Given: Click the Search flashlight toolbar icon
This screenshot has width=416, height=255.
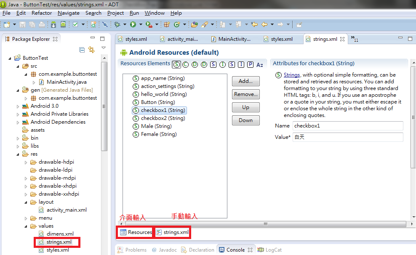Looking at the screenshot, I should (205, 25).
